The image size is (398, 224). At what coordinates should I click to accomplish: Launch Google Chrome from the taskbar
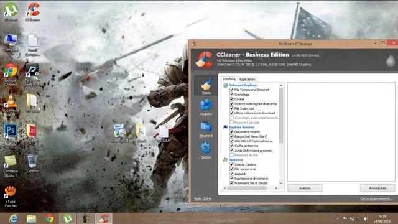tap(50, 218)
